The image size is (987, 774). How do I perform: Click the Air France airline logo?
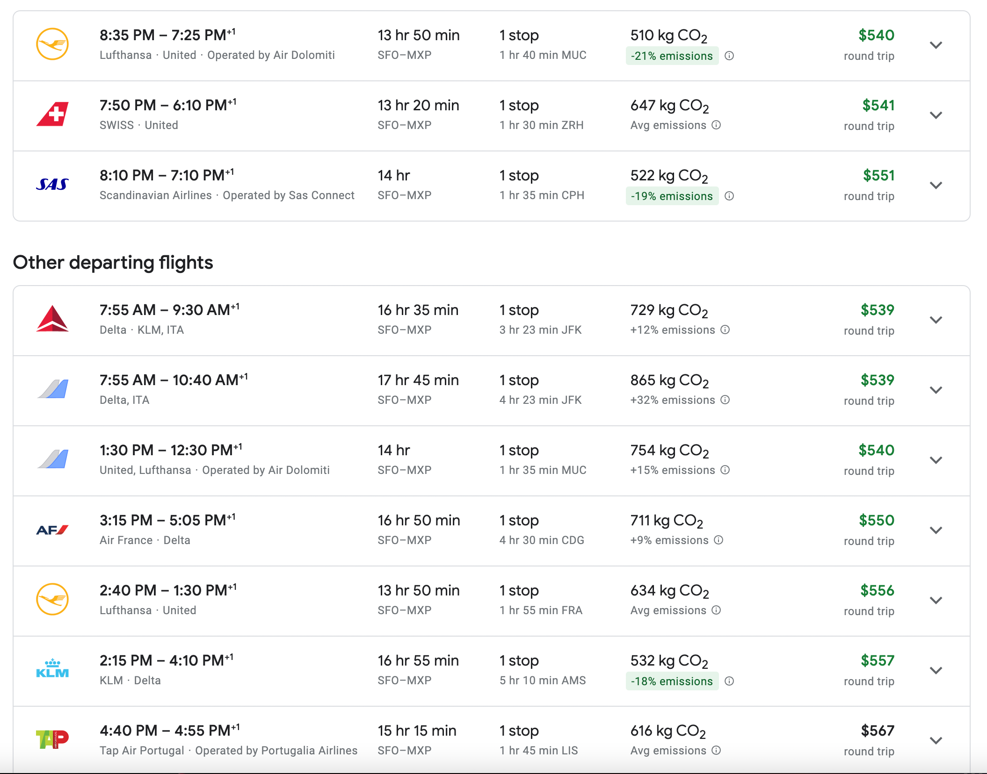[x=53, y=530]
